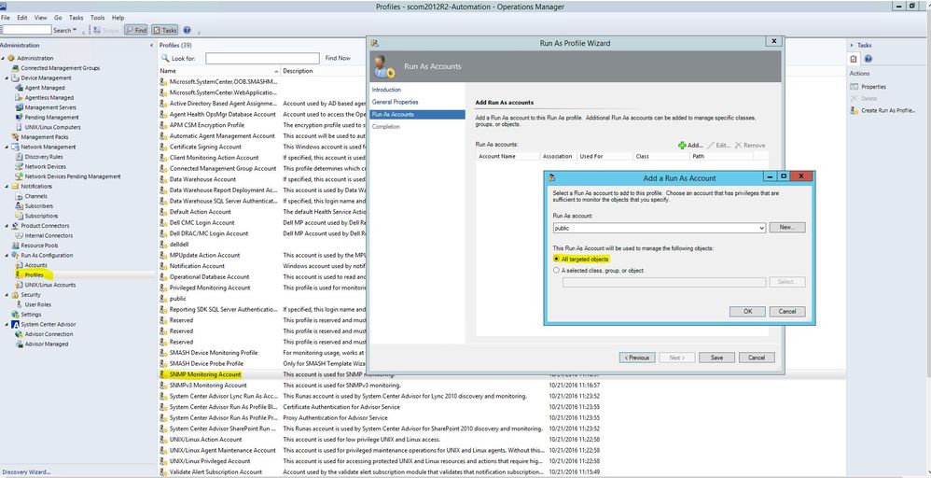Collapse the Run As Configuration node
The image size is (931, 478).
(x=7, y=255)
